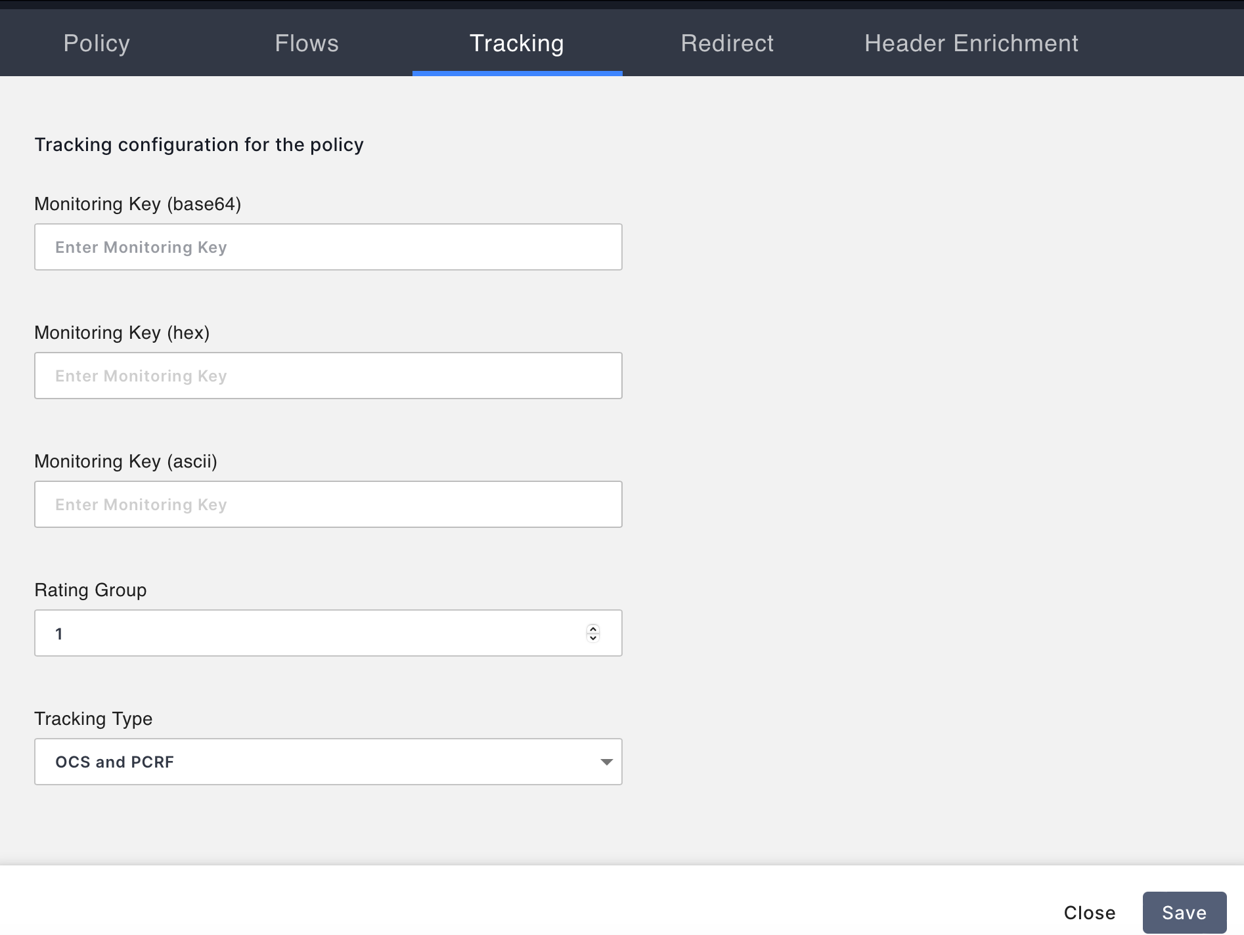Click inside the Monitoring Key (ascii) field
The image size is (1244, 935).
(328, 504)
